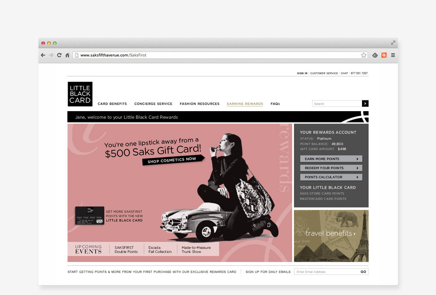
Task: Open the travel benefits tile
Action: pyautogui.click(x=331, y=236)
